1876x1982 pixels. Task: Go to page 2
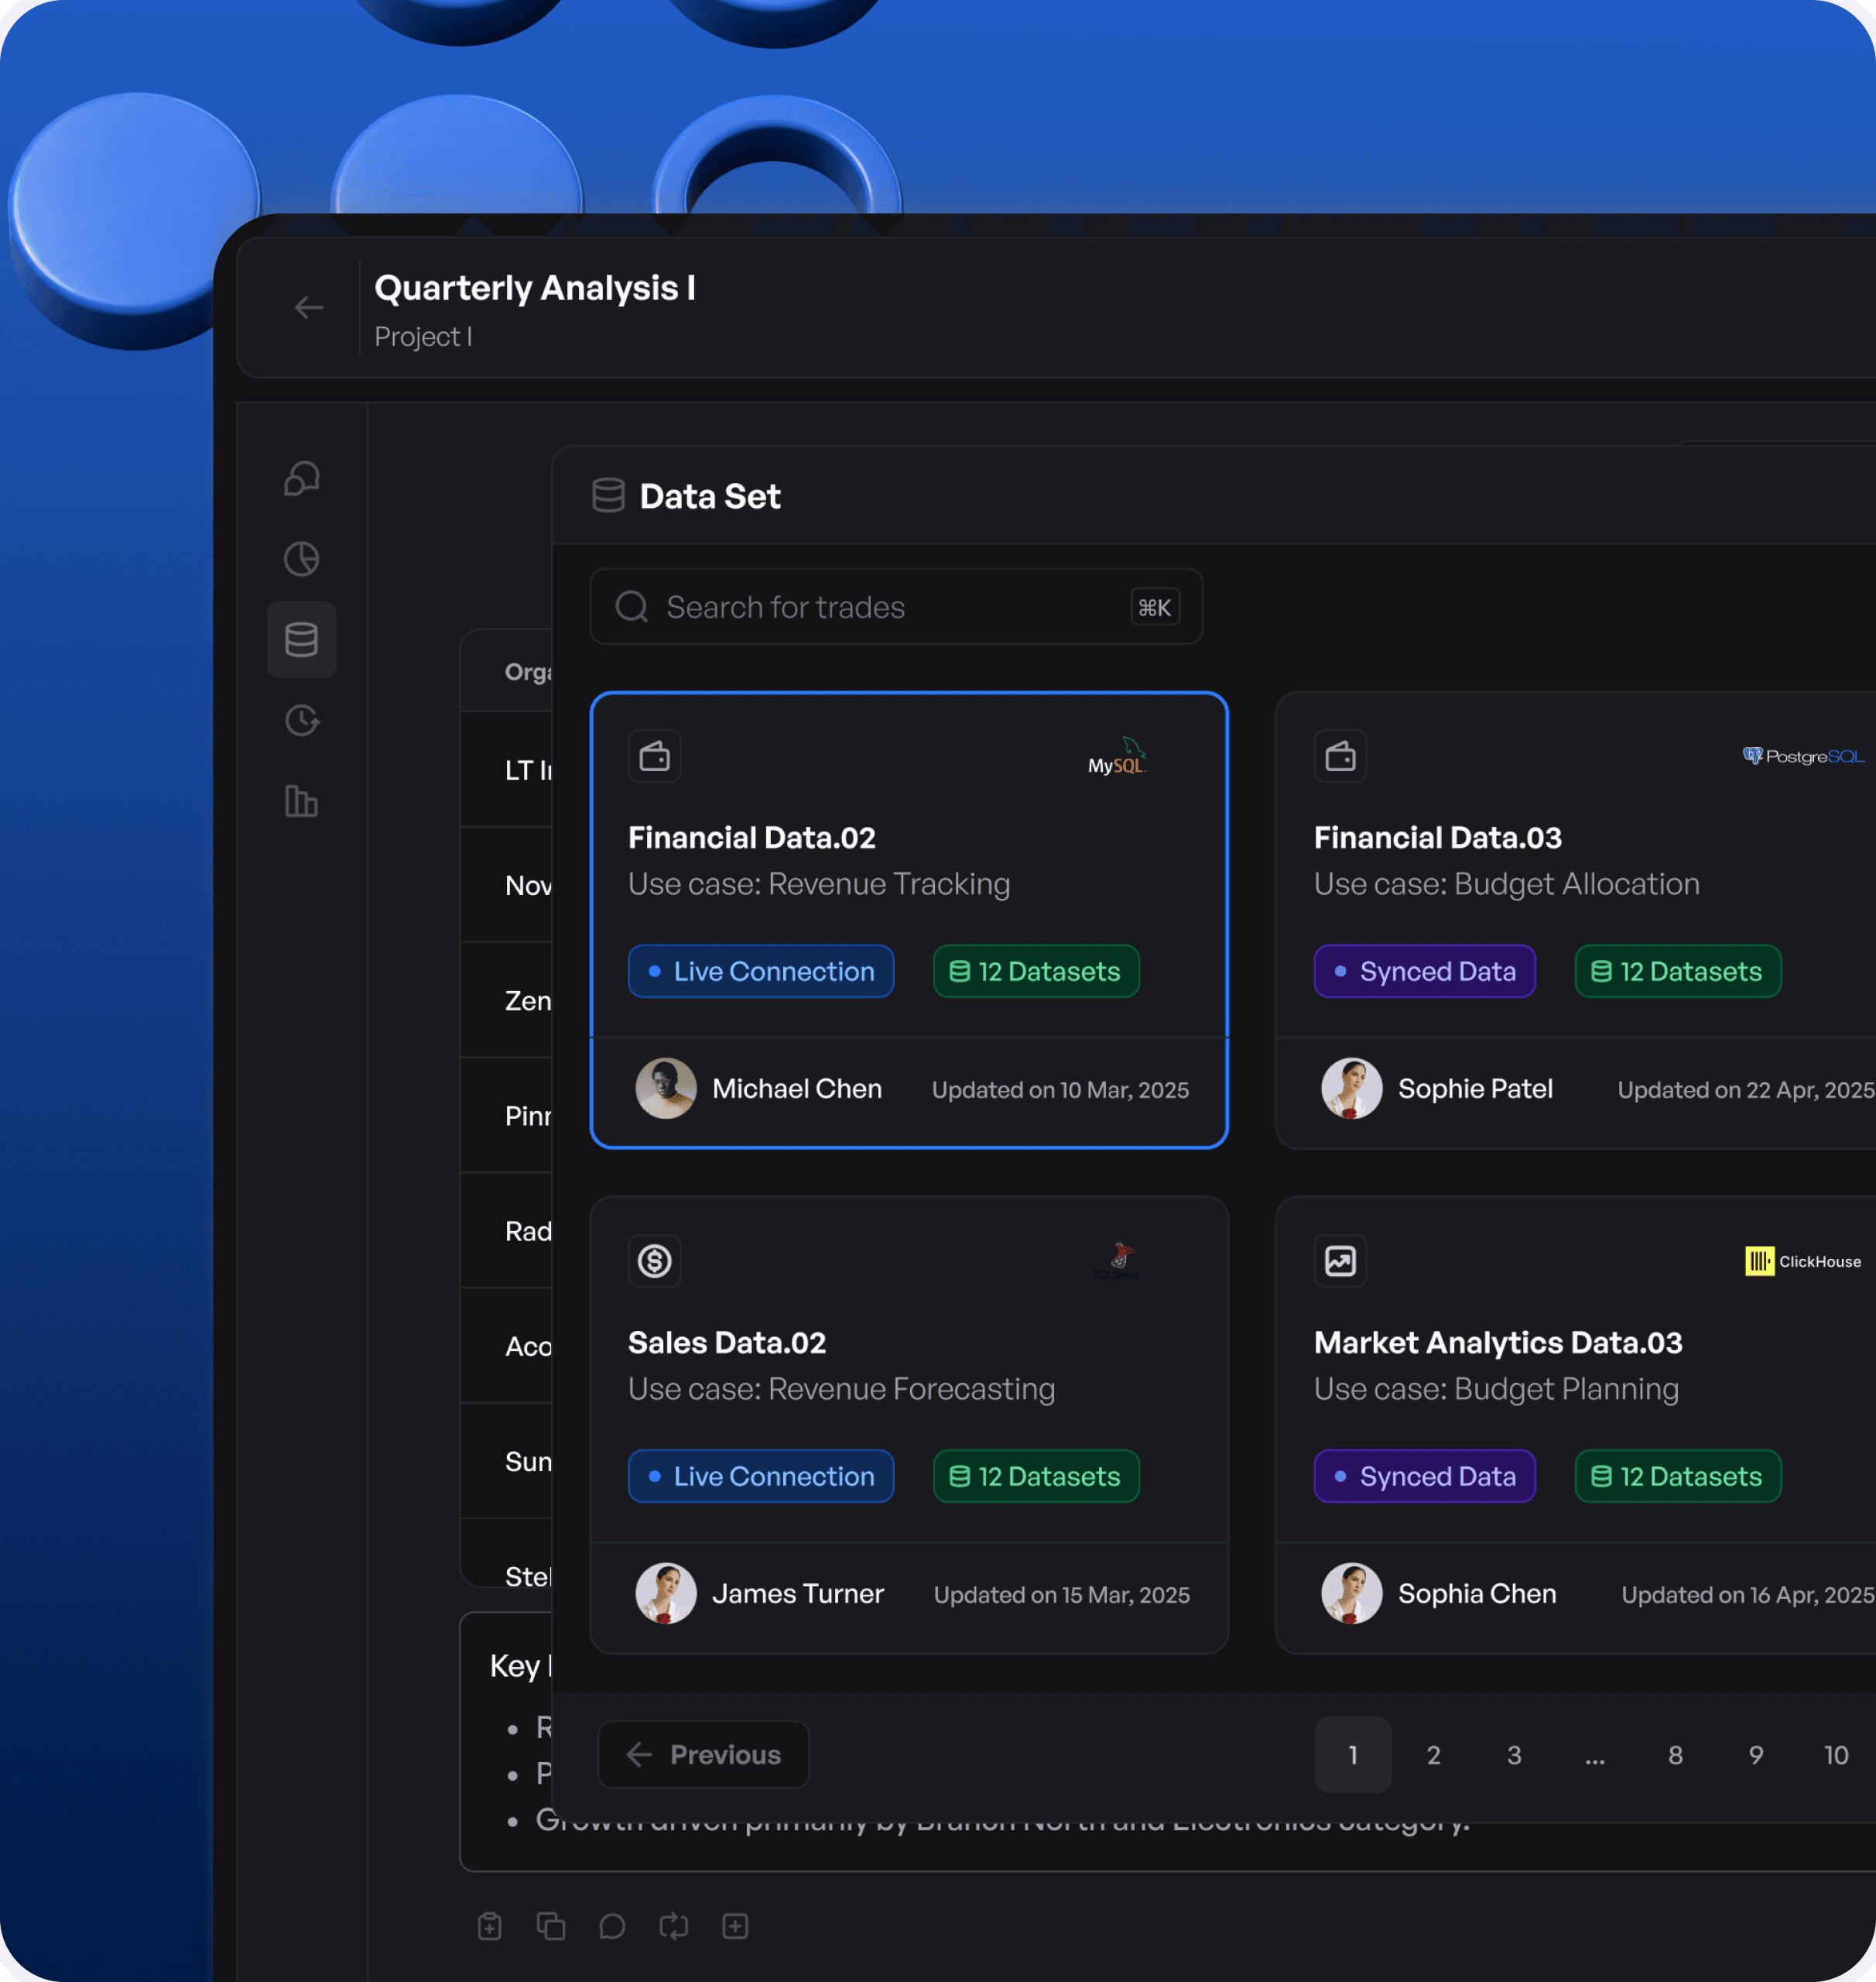(1434, 1755)
